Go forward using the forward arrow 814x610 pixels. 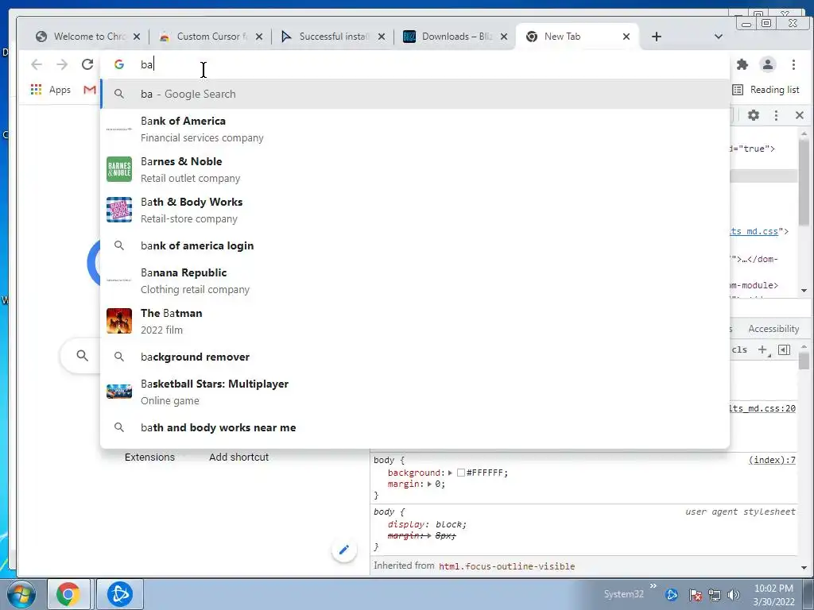pos(62,64)
